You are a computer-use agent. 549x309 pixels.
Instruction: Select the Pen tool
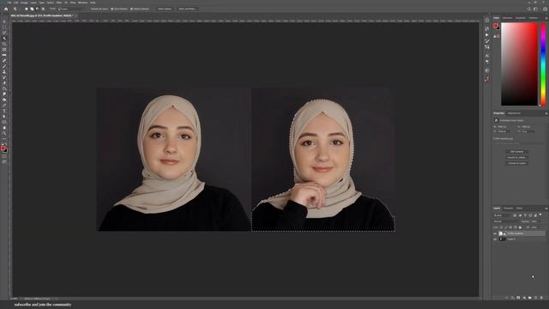(4, 106)
